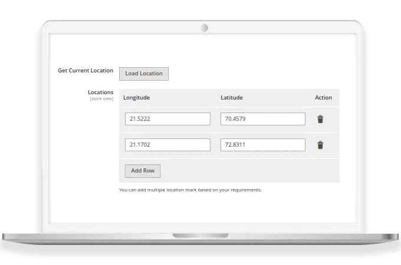Click the Latitude column header

click(232, 98)
